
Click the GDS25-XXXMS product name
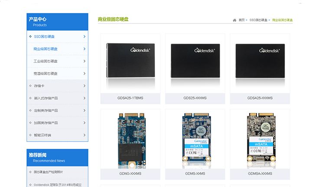click(x=195, y=98)
